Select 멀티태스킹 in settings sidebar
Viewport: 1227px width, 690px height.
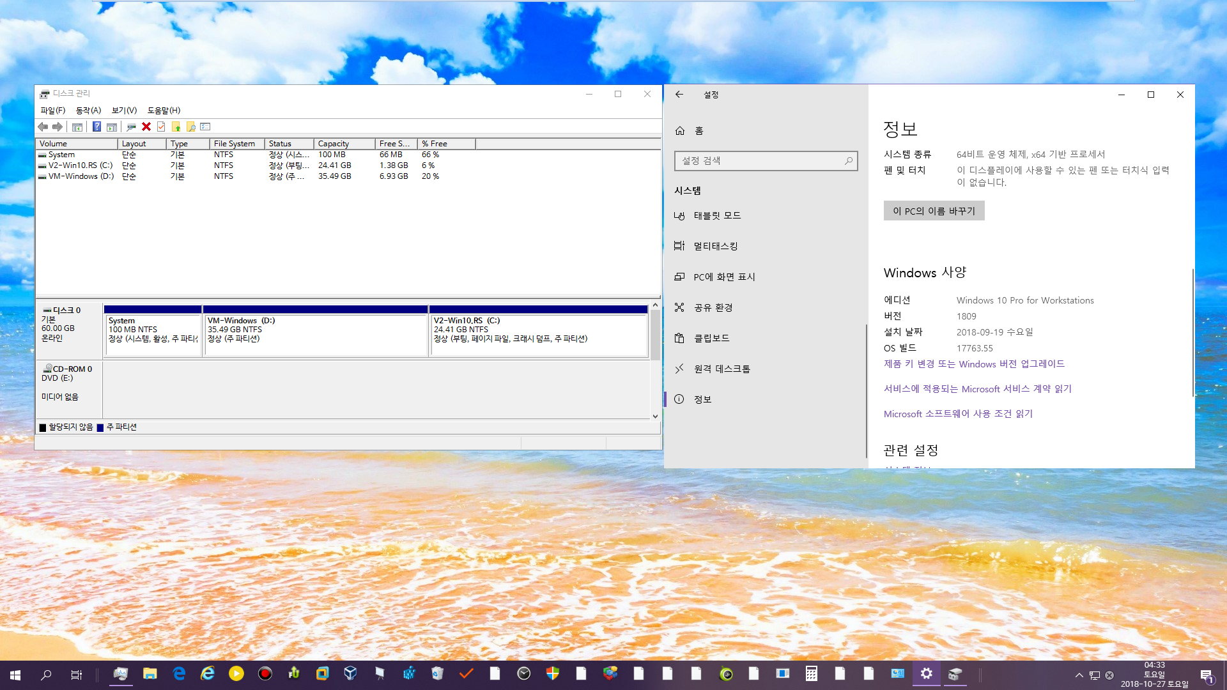[766, 247]
